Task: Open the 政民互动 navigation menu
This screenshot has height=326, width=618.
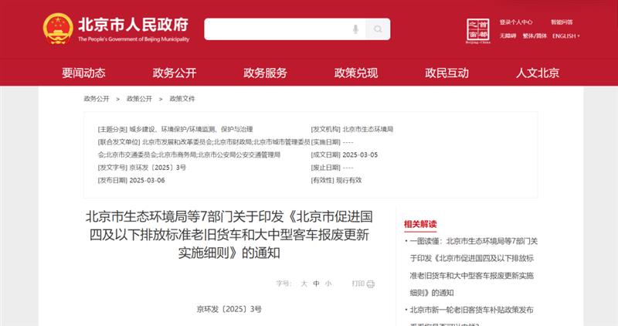Action: (447, 73)
